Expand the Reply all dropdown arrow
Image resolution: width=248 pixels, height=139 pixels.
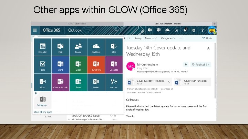tap(209, 65)
